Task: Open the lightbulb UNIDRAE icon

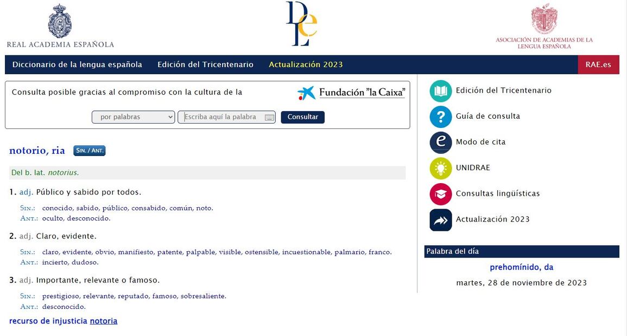Action: click(441, 168)
